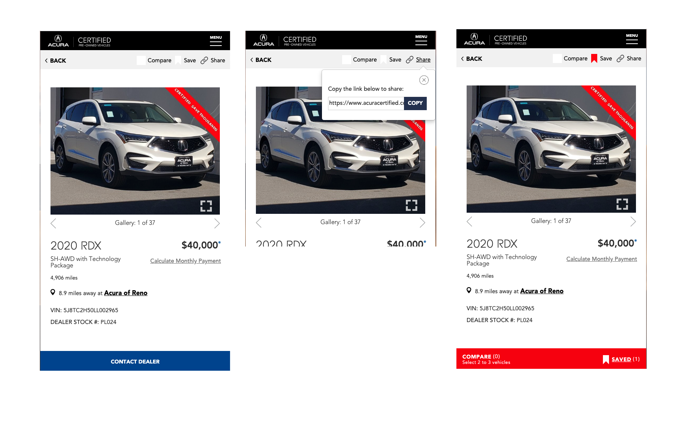The width and height of the screenshot is (680, 433).
Task: Close the share link popup
Action: (424, 80)
